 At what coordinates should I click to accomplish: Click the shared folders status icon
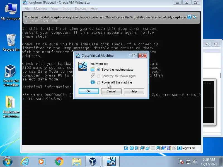(153, 148)
